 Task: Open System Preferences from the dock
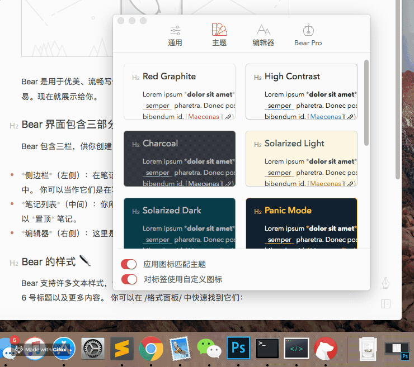(93, 349)
